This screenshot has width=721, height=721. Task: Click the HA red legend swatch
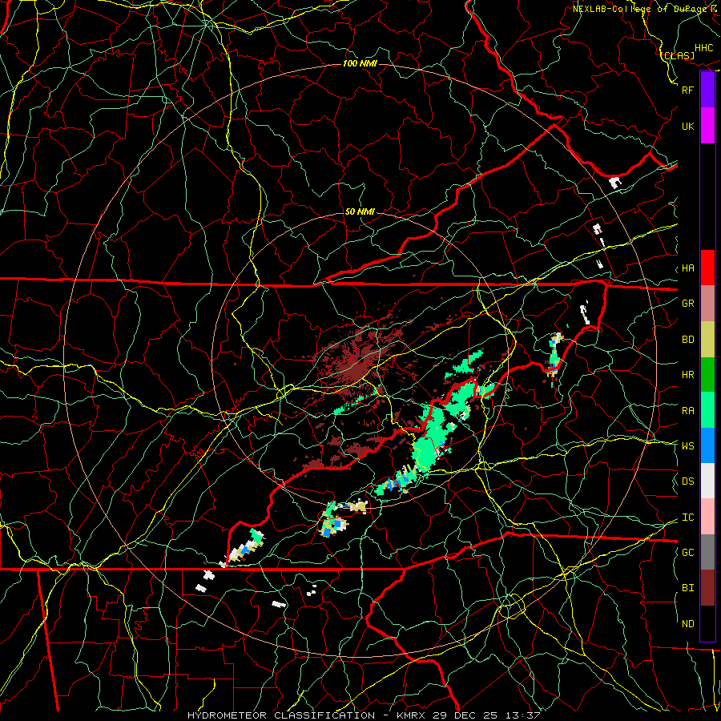(x=707, y=268)
